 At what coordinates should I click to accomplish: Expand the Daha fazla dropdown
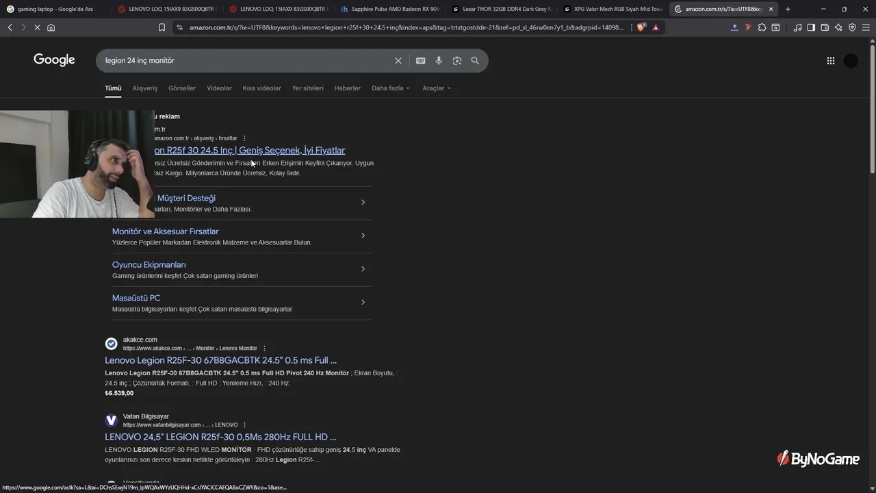tap(391, 88)
